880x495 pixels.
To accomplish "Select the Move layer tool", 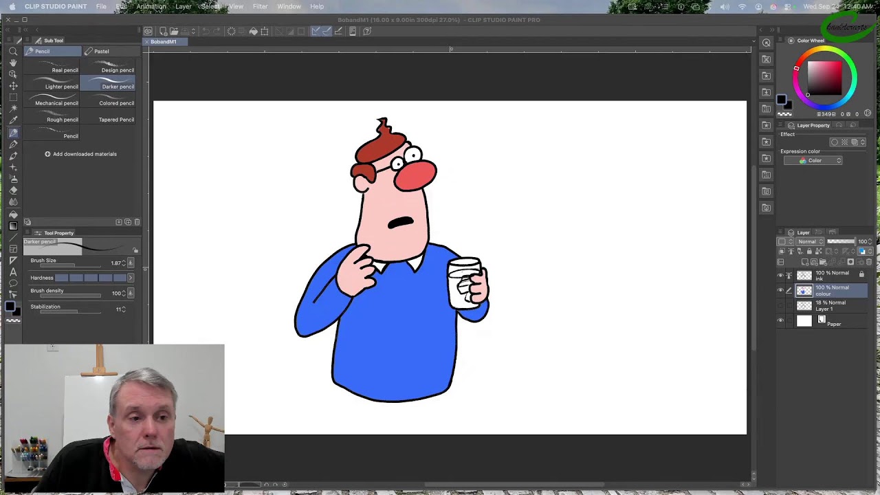I will tap(13, 86).
